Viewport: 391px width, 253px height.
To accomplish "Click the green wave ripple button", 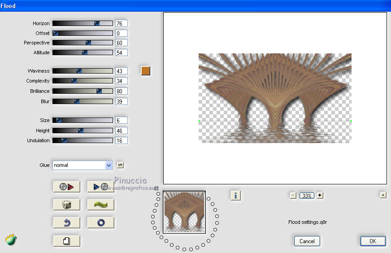I will [x=100, y=205].
